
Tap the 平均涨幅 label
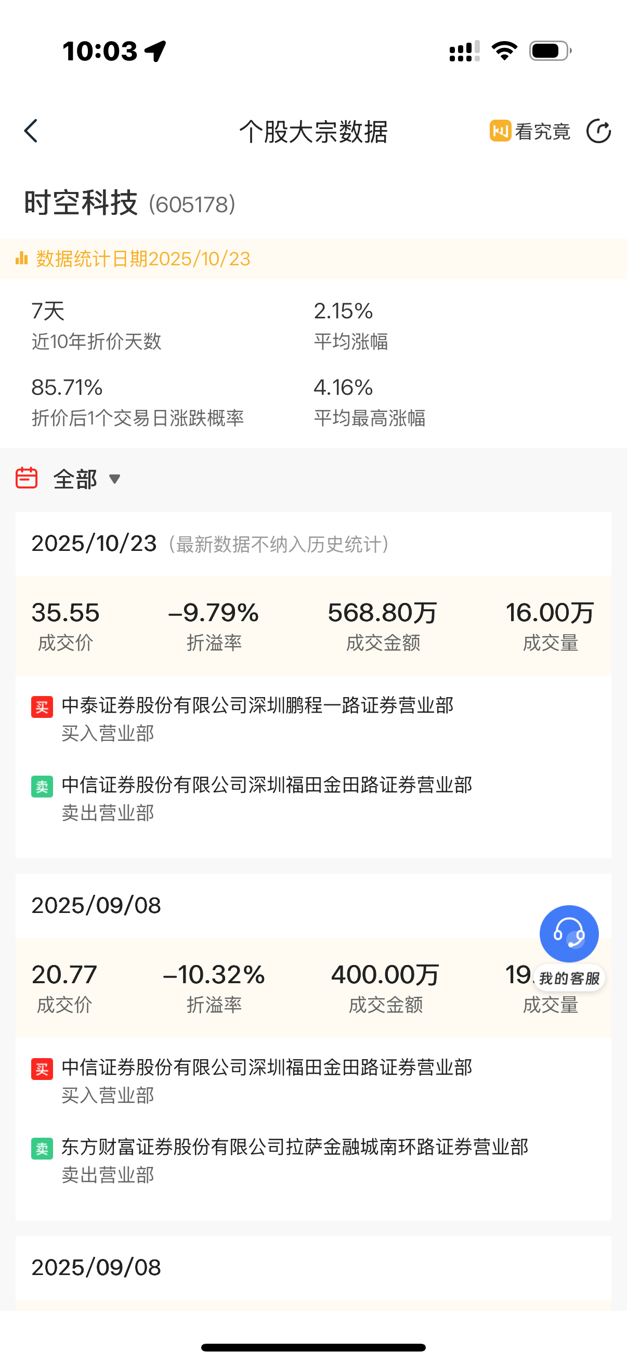click(351, 342)
